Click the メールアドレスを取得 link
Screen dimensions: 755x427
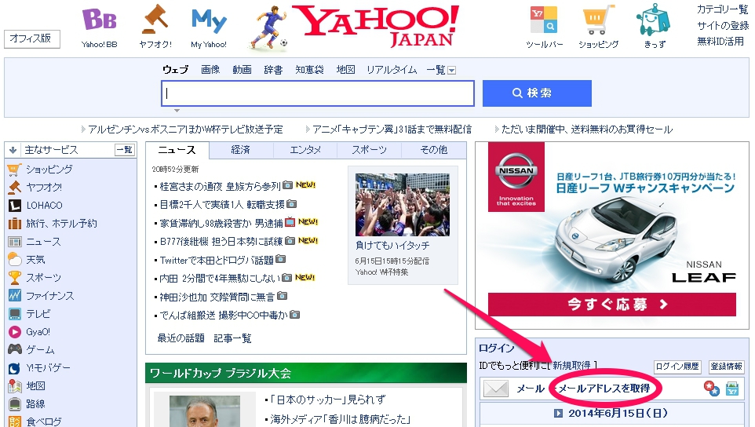click(604, 389)
